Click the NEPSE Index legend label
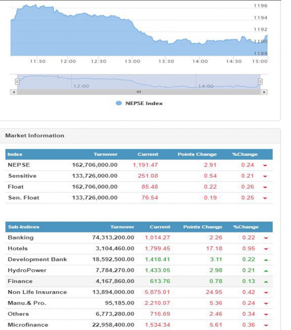 coord(144,103)
